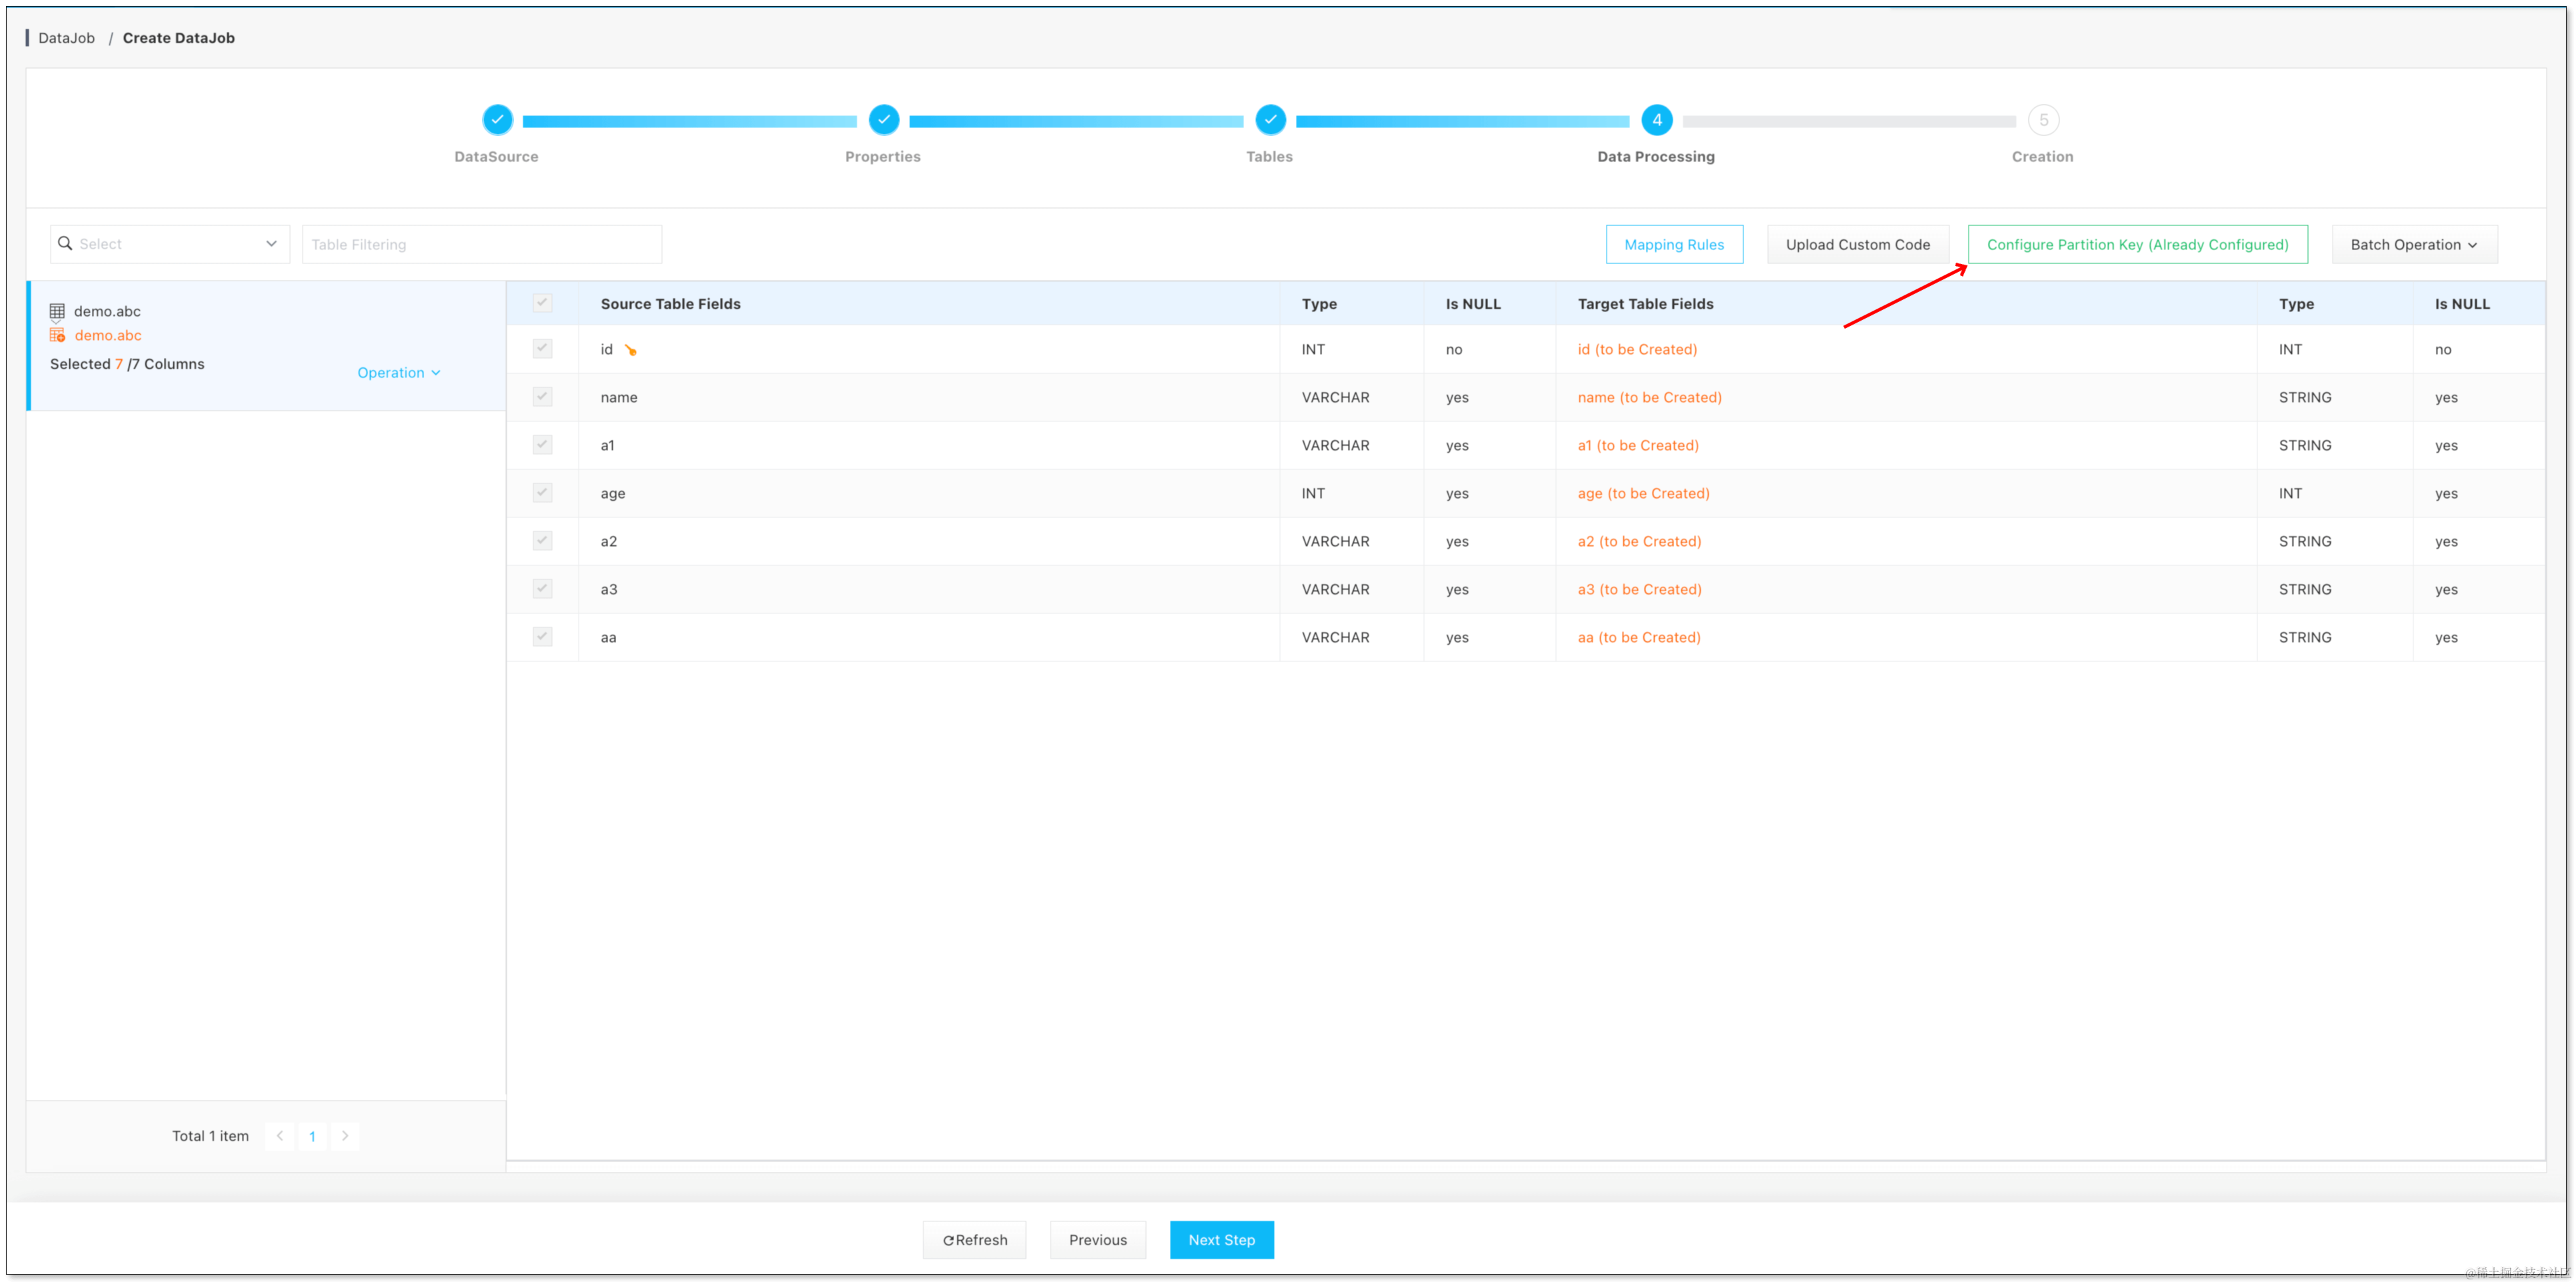Go to page 1 in pagination
Screen dimensions: 2576x1284
[312, 1136]
